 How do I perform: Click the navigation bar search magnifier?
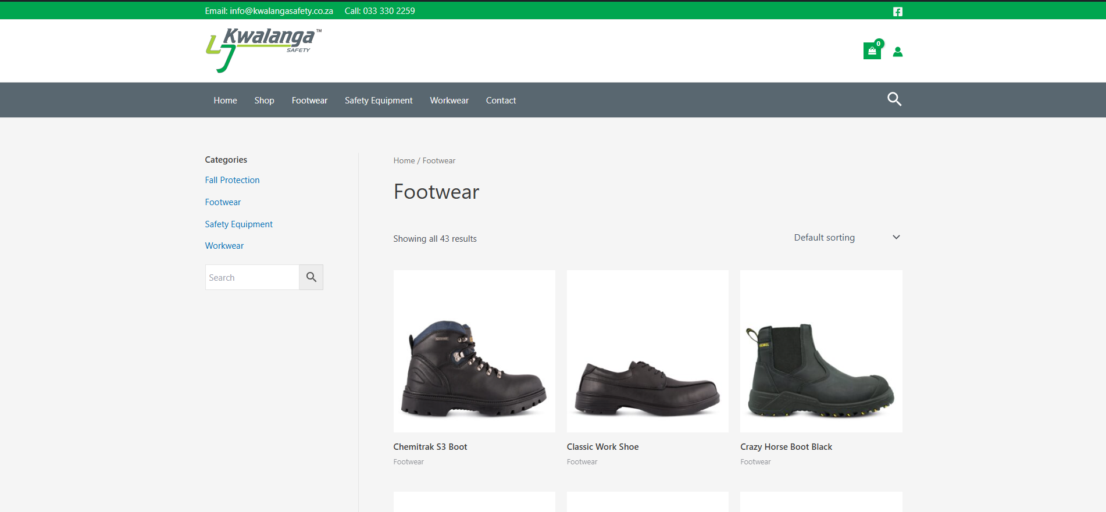(x=894, y=99)
